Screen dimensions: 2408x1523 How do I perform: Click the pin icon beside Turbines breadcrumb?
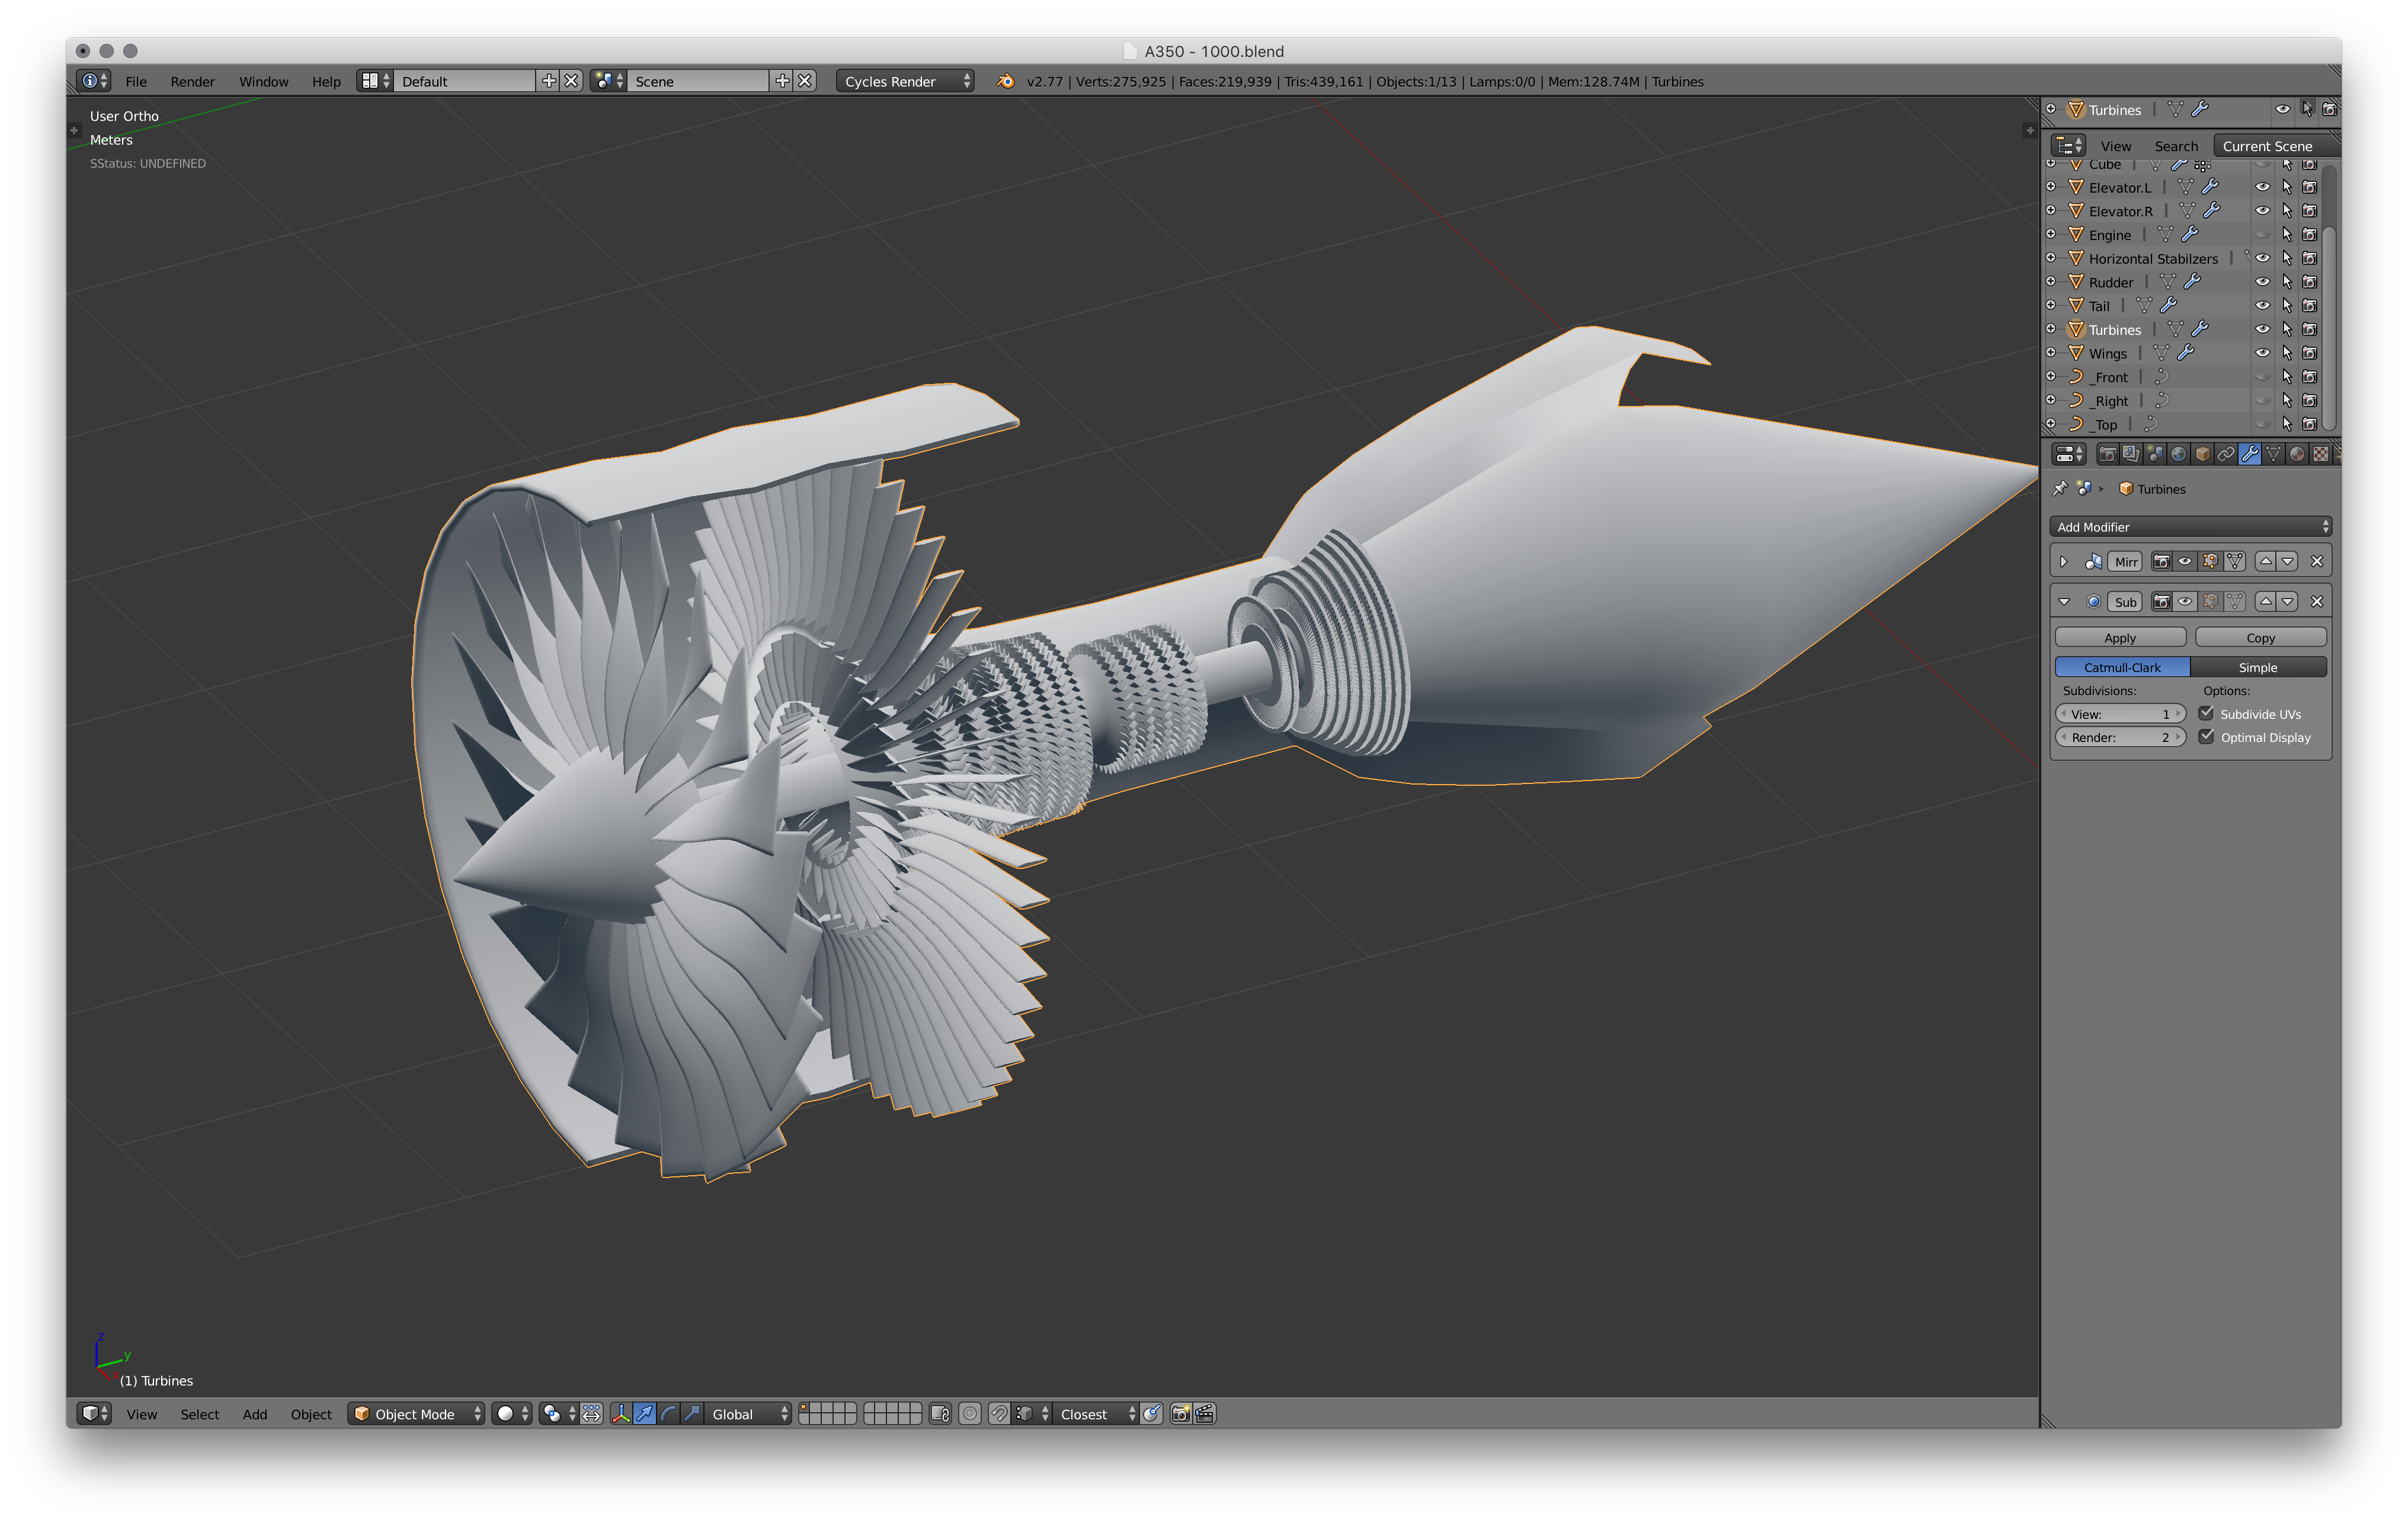point(2060,488)
